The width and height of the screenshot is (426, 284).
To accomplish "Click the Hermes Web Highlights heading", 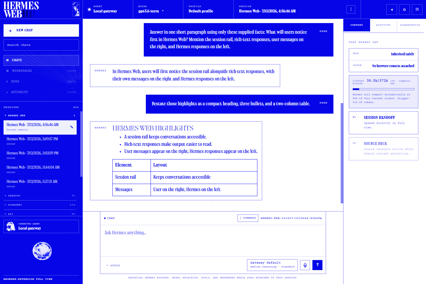I will (153, 128).
